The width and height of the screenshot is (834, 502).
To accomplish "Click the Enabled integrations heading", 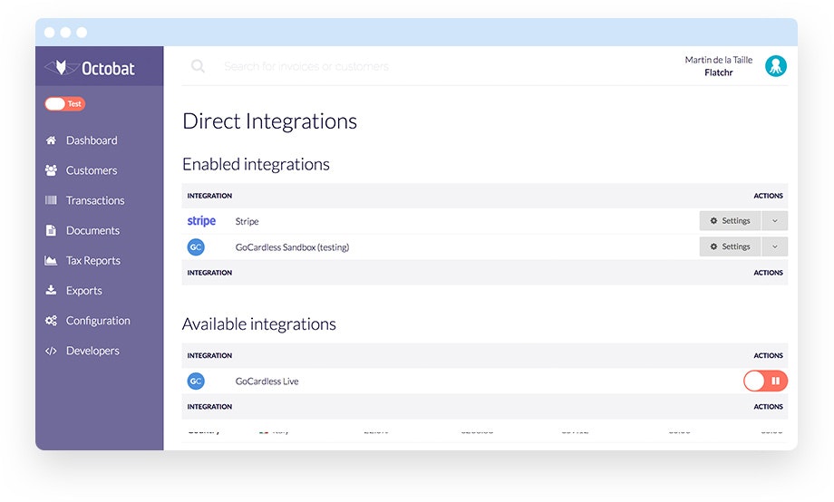I will [x=256, y=164].
